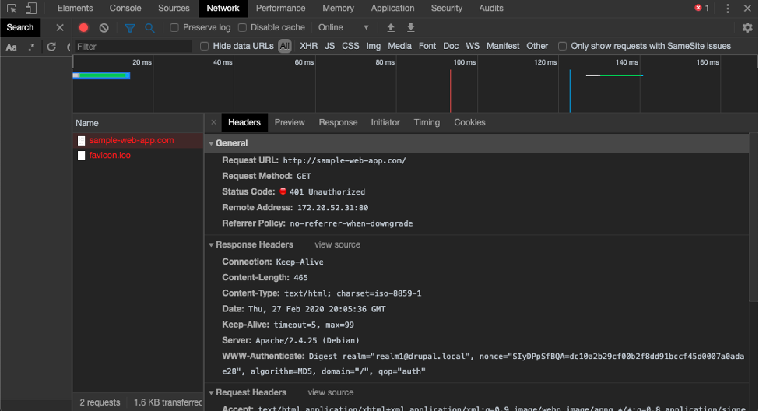Click the file icon beside favicon.ico

tap(81, 156)
